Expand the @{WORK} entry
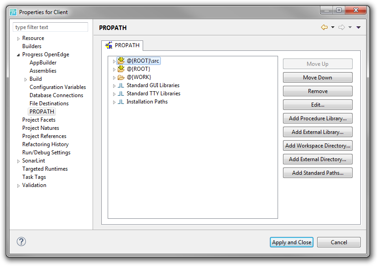Image resolution: width=378 pixels, height=266 pixels. 114,78
